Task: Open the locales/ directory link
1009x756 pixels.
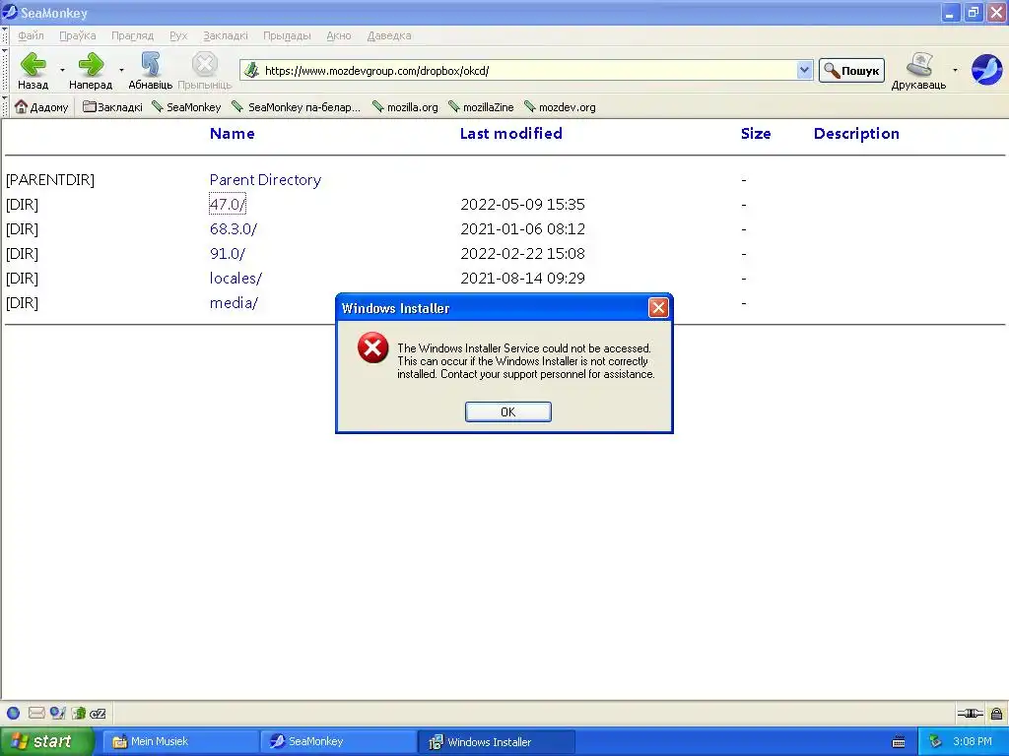Action: [x=235, y=279]
